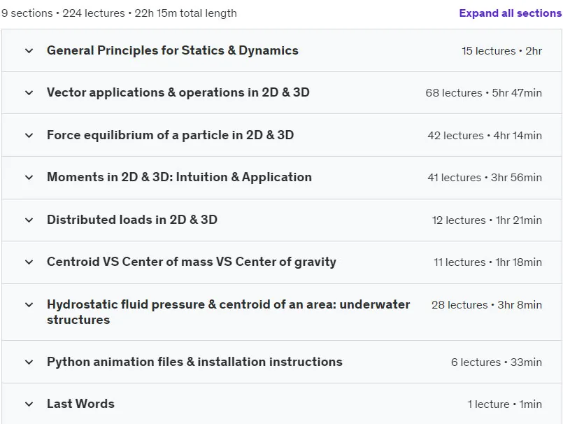Screen dimensions: 563x424
Task: Click the 68 lectures 5hr 47min label
Action: [484, 92]
